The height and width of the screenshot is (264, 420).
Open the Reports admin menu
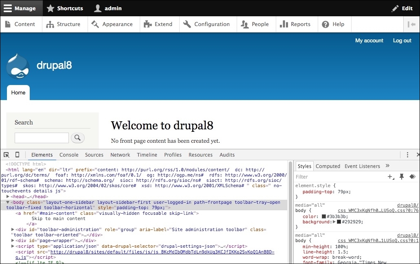pos(297,24)
